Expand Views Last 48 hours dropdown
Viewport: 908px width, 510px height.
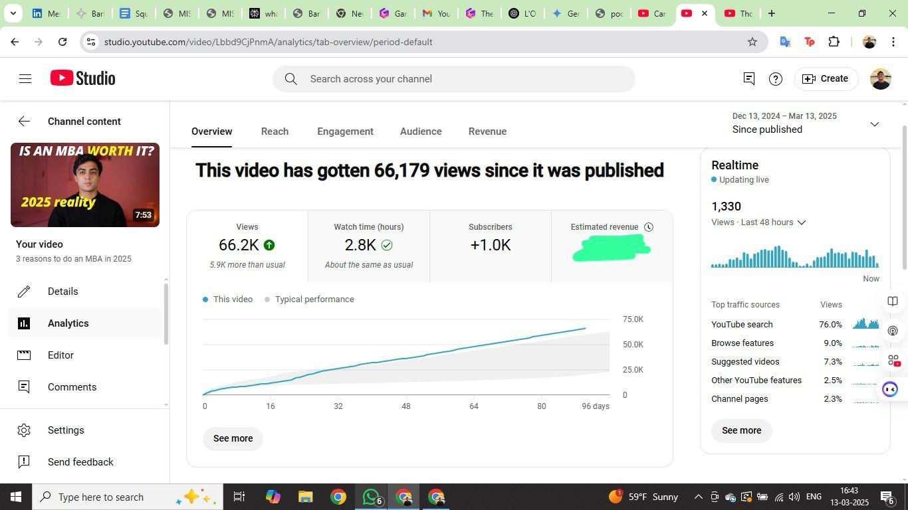pyautogui.click(x=801, y=222)
